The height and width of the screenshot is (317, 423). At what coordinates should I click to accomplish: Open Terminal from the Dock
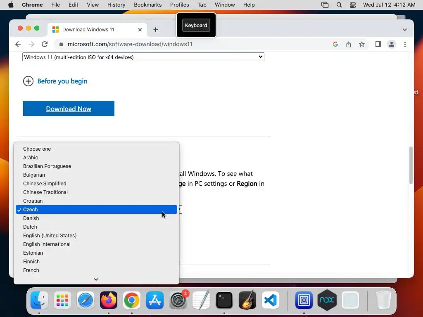(x=224, y=300)
